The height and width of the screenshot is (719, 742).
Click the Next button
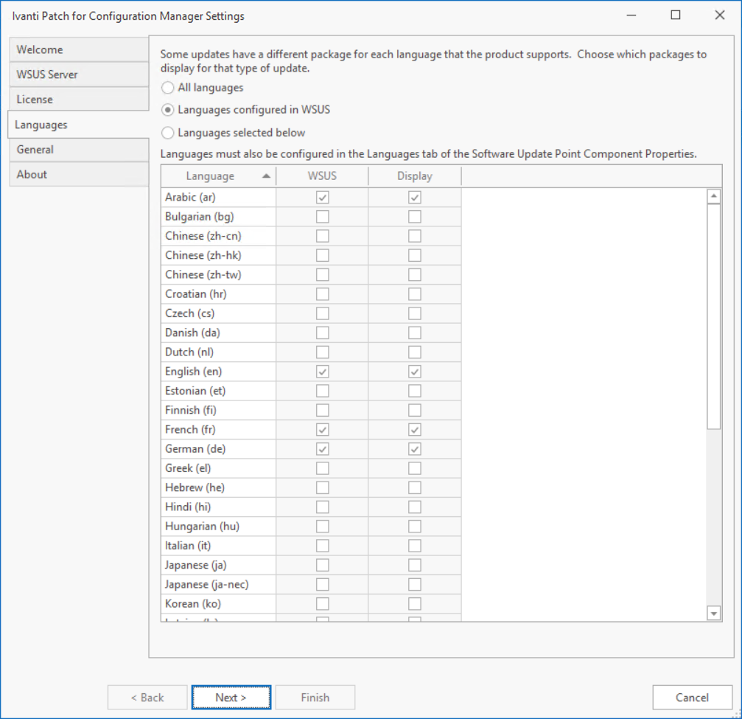pyautogui.click(x=231, y=698)
